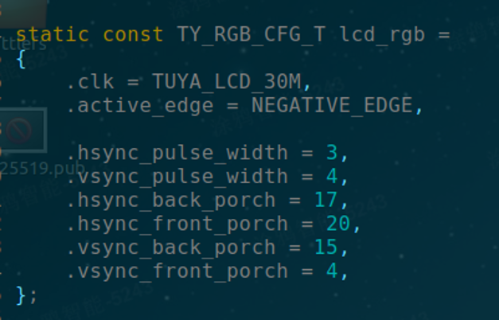Click the .hsync_pulse_width field name
499x320 pixels.
click(177, 153)
